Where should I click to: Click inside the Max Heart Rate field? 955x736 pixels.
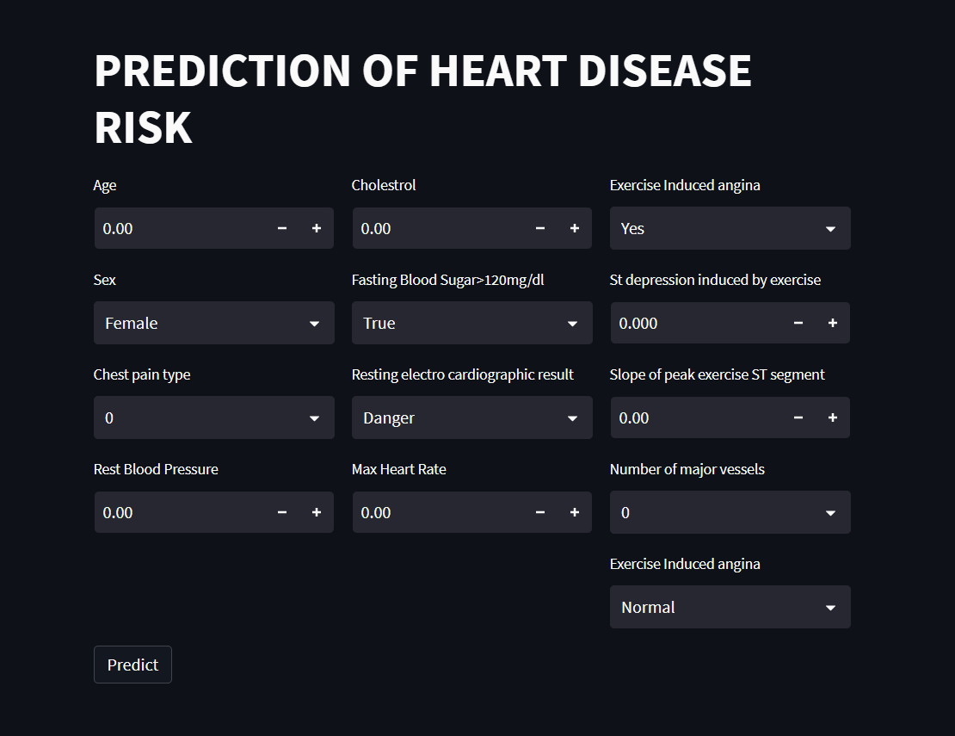430,512
